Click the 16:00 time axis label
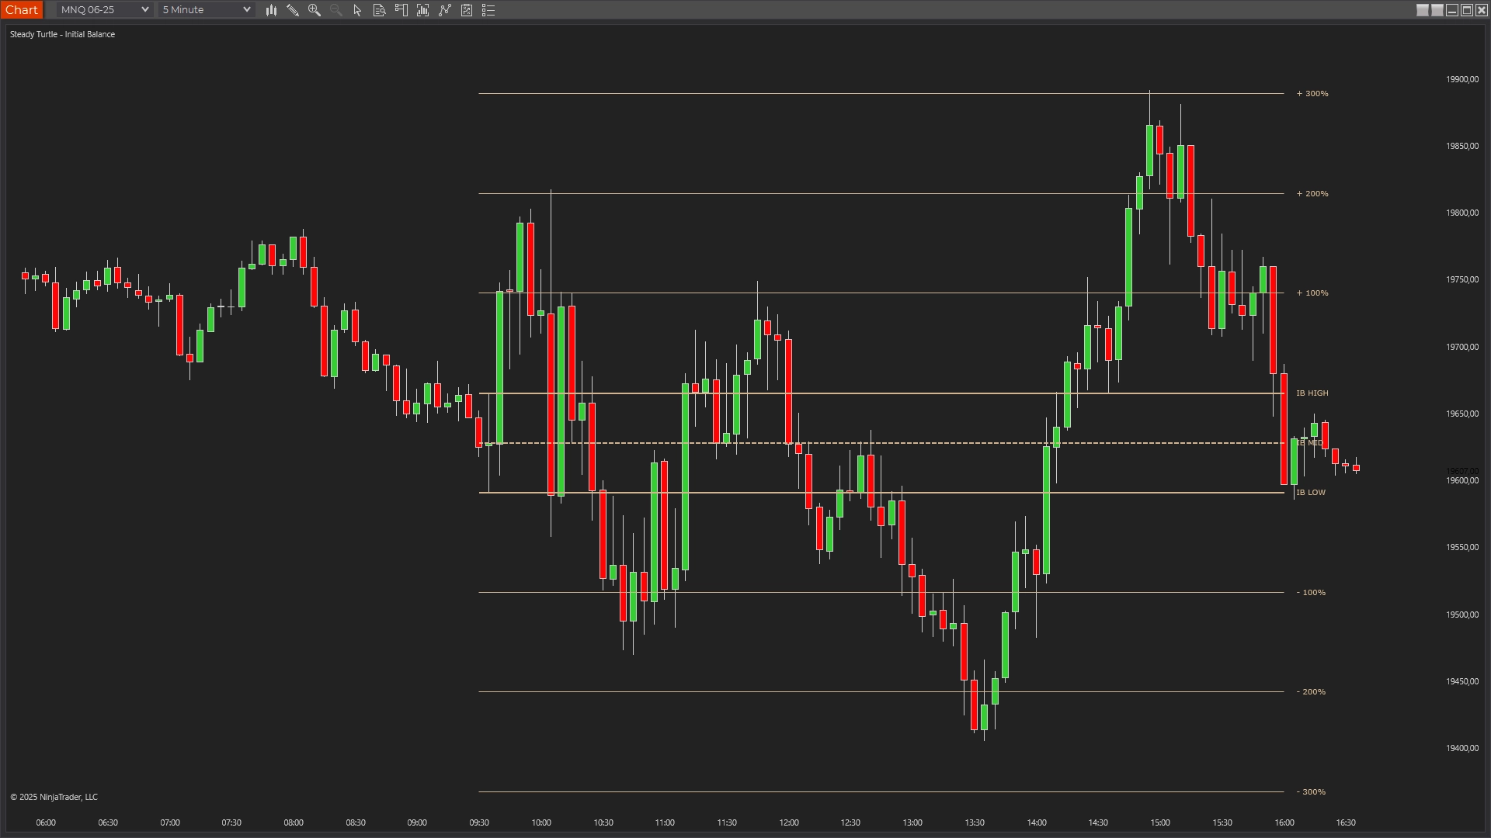This screenshot has width=1491, height=838. 1284,822
